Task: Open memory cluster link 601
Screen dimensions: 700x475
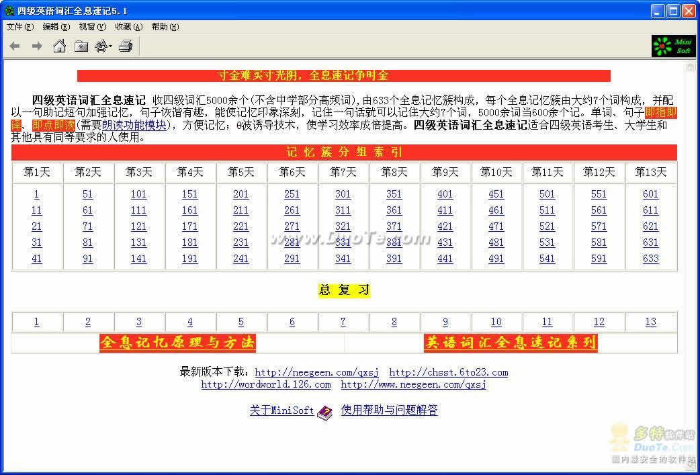Action: pos(651,194)
